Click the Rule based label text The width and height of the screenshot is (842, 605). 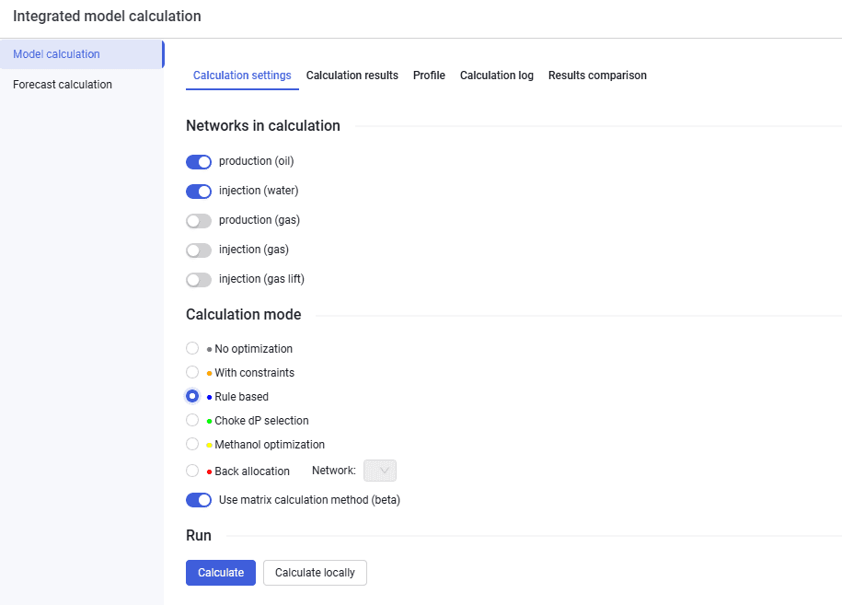242,397
